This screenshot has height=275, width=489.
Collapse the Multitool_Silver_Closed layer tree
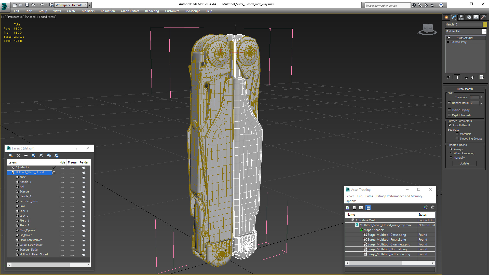(9, 172)
